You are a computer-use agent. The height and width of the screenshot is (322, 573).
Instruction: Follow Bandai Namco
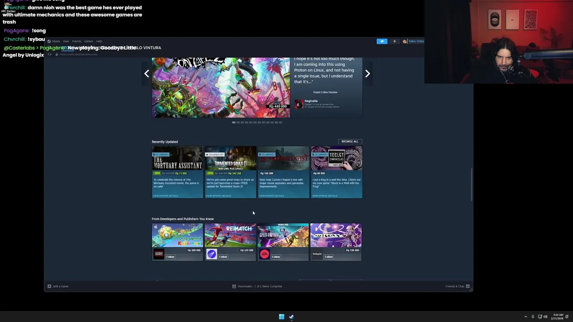pos(170,257)
